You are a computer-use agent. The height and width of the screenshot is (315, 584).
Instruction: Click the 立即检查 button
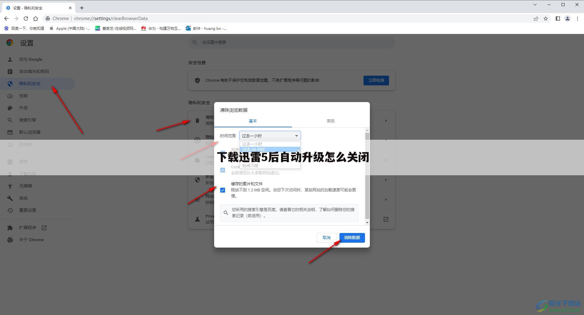376,80
